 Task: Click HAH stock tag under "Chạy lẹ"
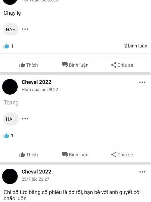click(x=11, y=29)
